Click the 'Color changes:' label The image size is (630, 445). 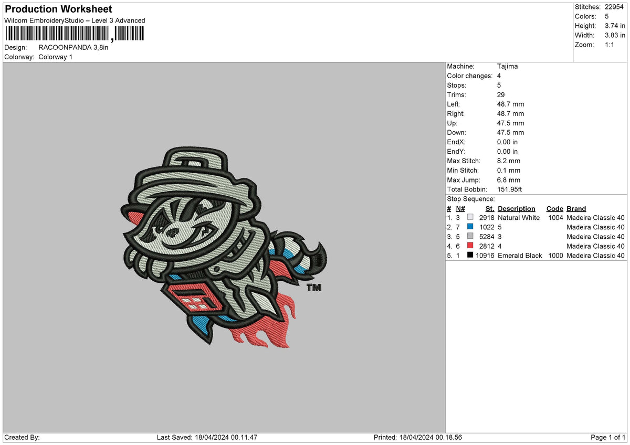pyautogui.click(x=469, y=76)
